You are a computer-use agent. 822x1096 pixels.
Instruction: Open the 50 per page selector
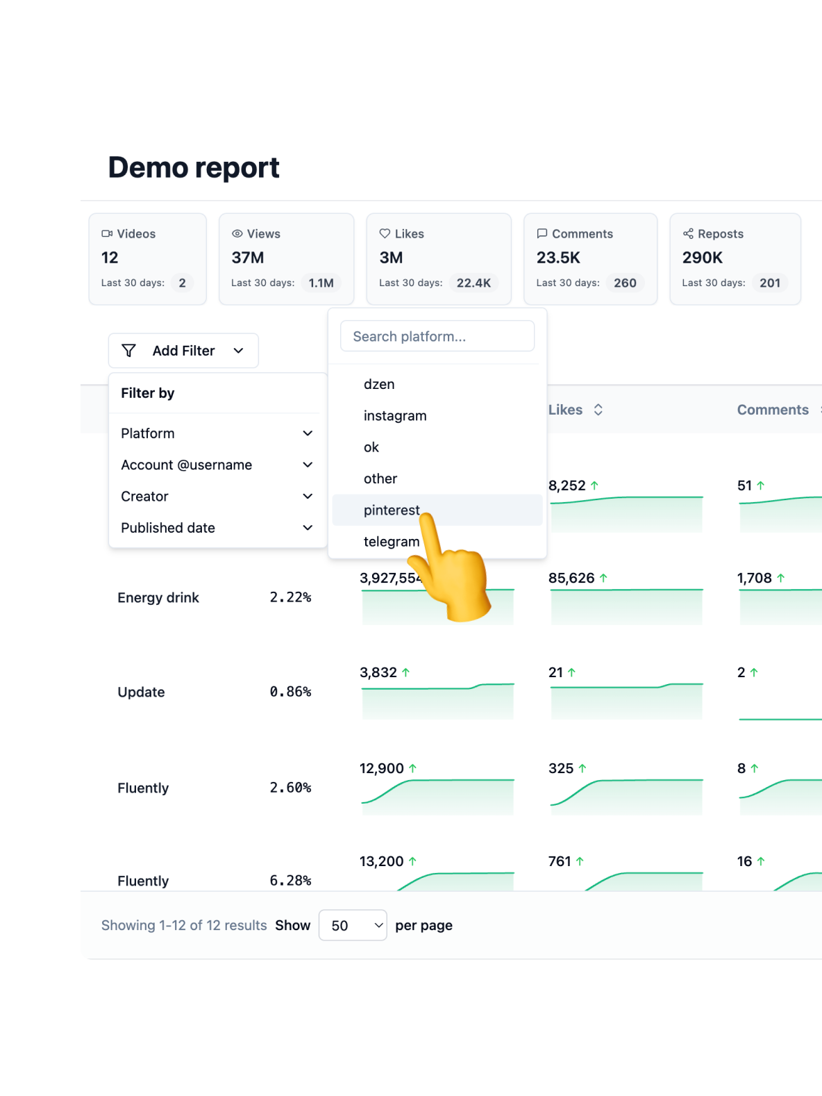point(353,925)
